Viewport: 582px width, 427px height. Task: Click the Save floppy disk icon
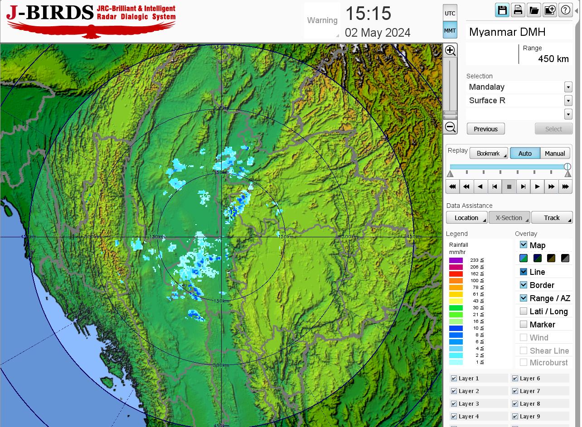click(502, 10)
